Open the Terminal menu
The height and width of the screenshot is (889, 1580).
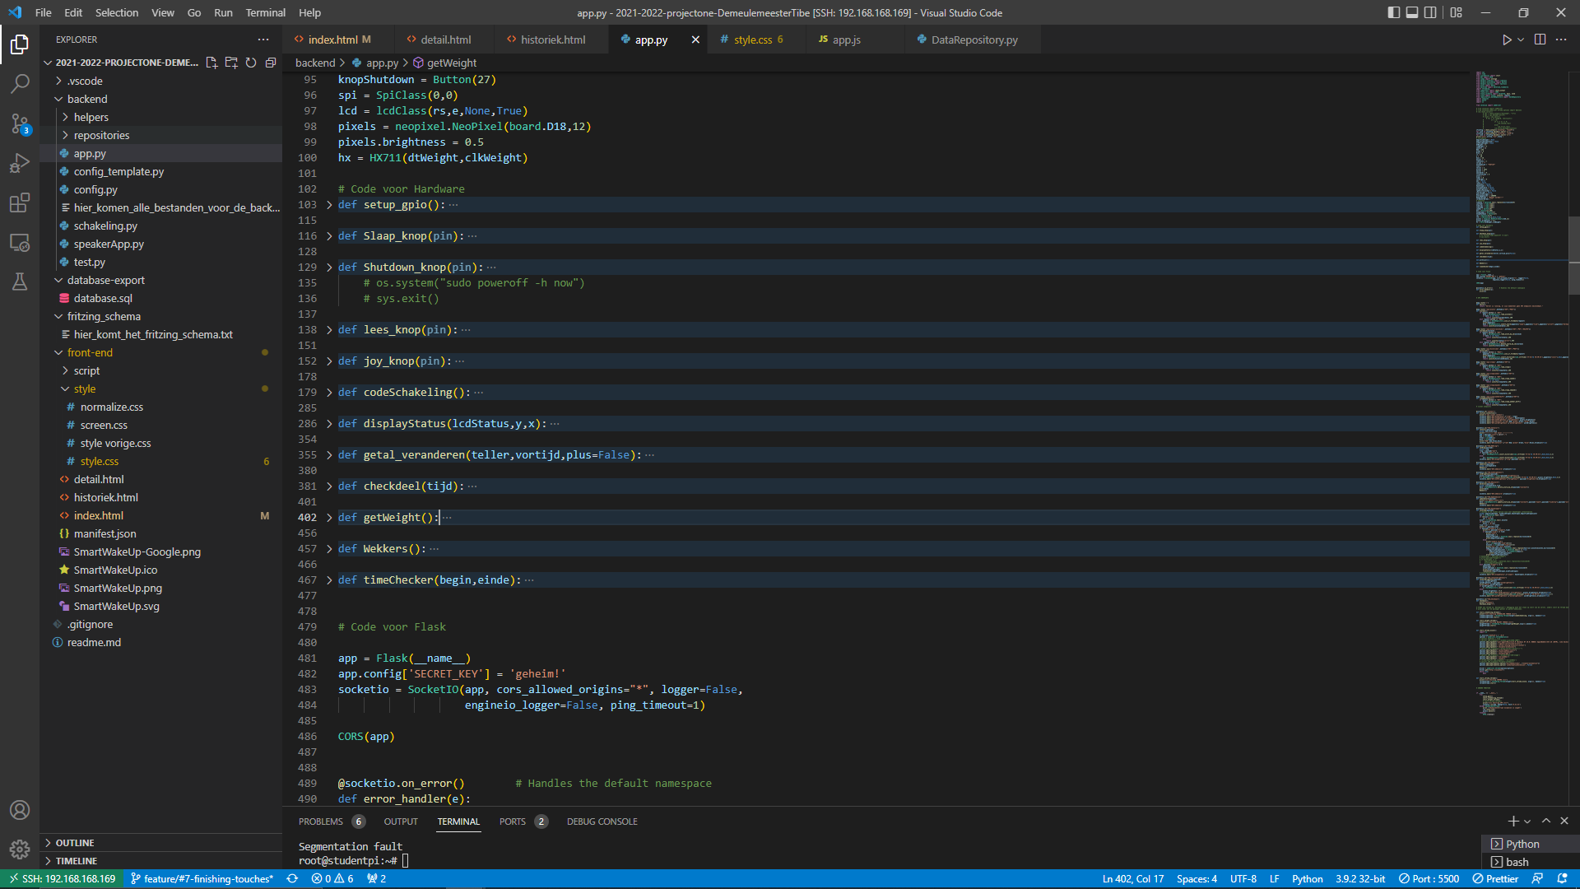[265, 12]
